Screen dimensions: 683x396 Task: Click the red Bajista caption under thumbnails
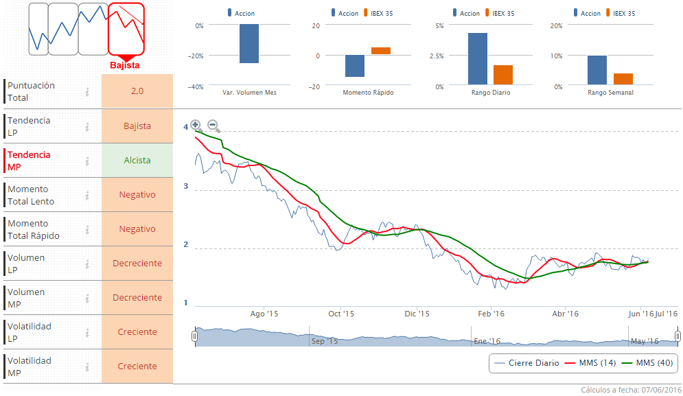pyautogui.click(x=124, y=65)
